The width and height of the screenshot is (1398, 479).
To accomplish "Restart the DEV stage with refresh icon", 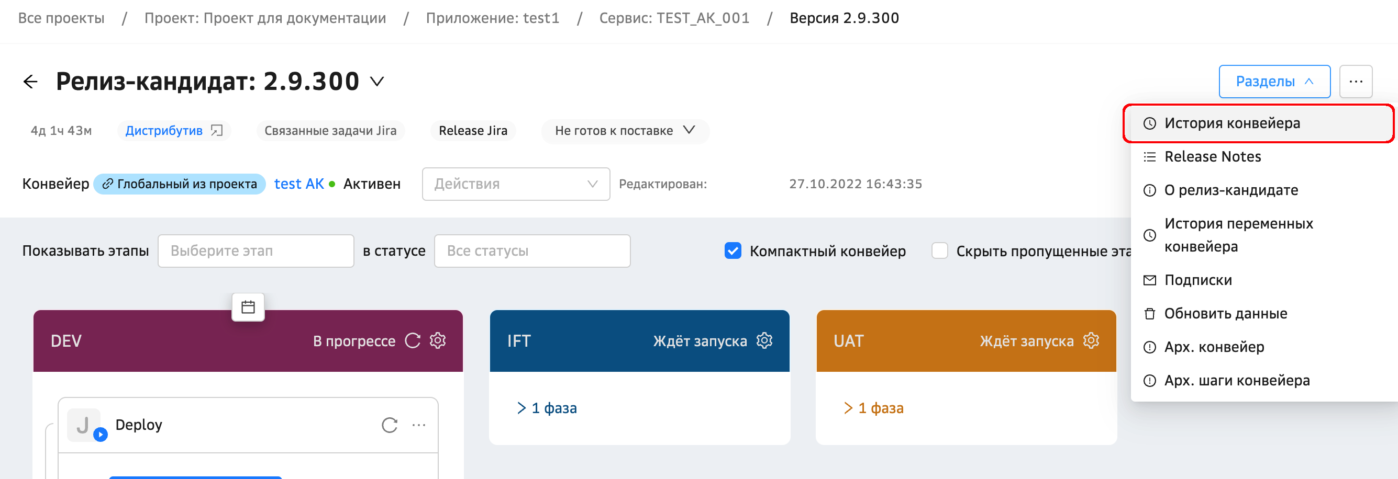I will tap(413, 340).
